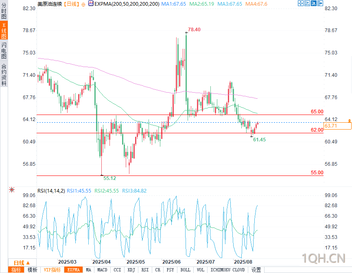Switch to 闪电图 view in sidebar

click(x=4, y=51)
